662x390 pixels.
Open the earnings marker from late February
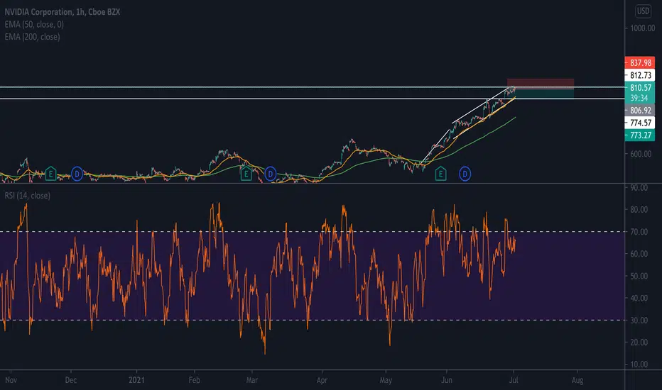[x=246, y=173]
